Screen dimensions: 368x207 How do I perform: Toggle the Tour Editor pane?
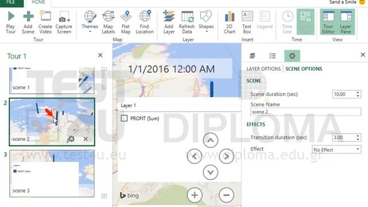[x=328, y=22]
